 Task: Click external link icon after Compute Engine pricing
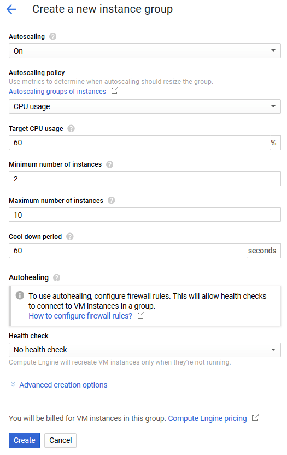click(255, 418)
